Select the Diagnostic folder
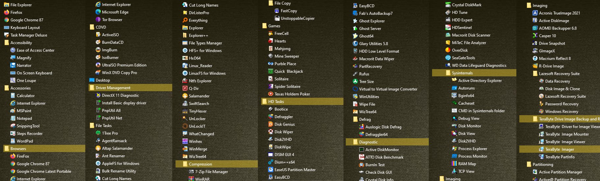The width and height of the screenshot is (600, 181). (387, 142)
